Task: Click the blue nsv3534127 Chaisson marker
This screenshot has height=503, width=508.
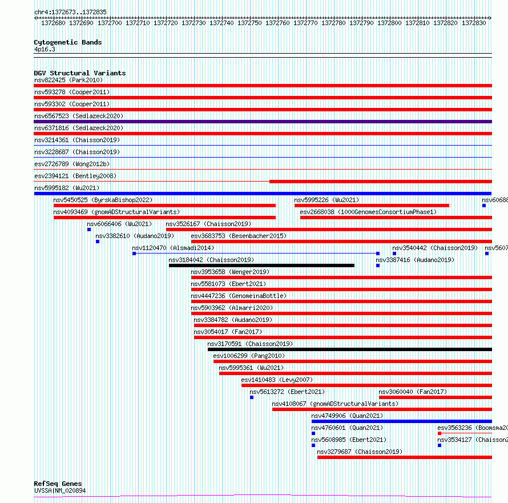Action: [x=440, y=445]
